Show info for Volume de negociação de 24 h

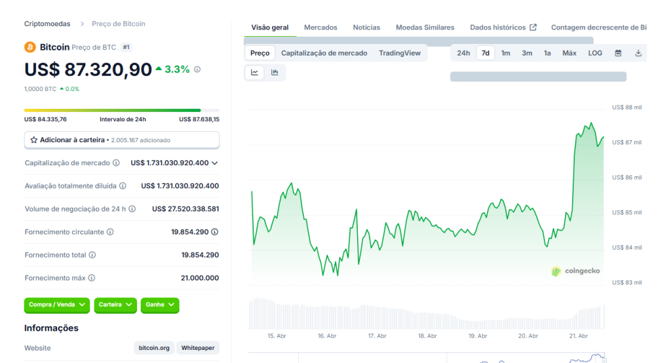[132, 209]
